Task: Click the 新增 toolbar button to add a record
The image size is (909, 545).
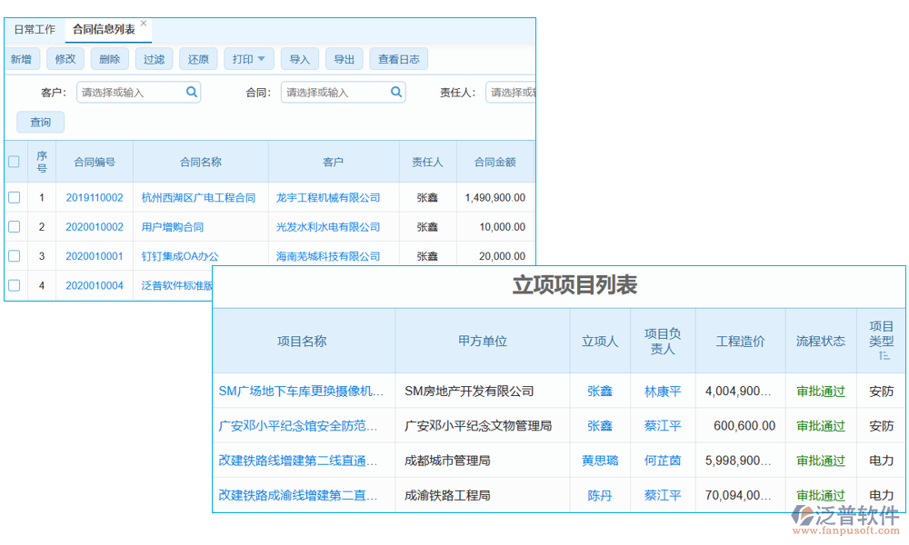Action: point(22,58)
